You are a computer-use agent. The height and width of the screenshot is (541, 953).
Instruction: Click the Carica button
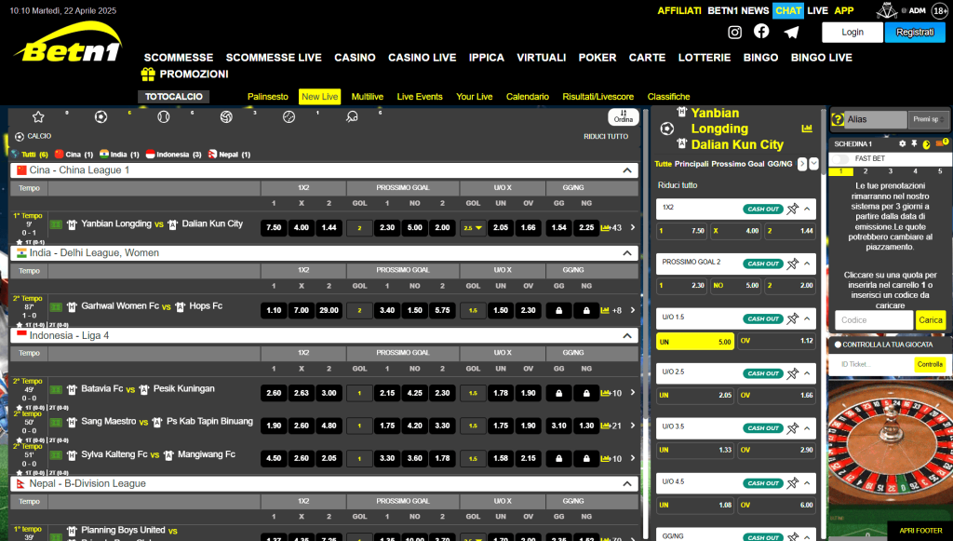click(931, 318)
